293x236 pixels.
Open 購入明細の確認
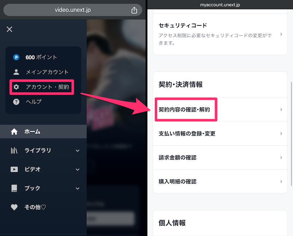220,182
